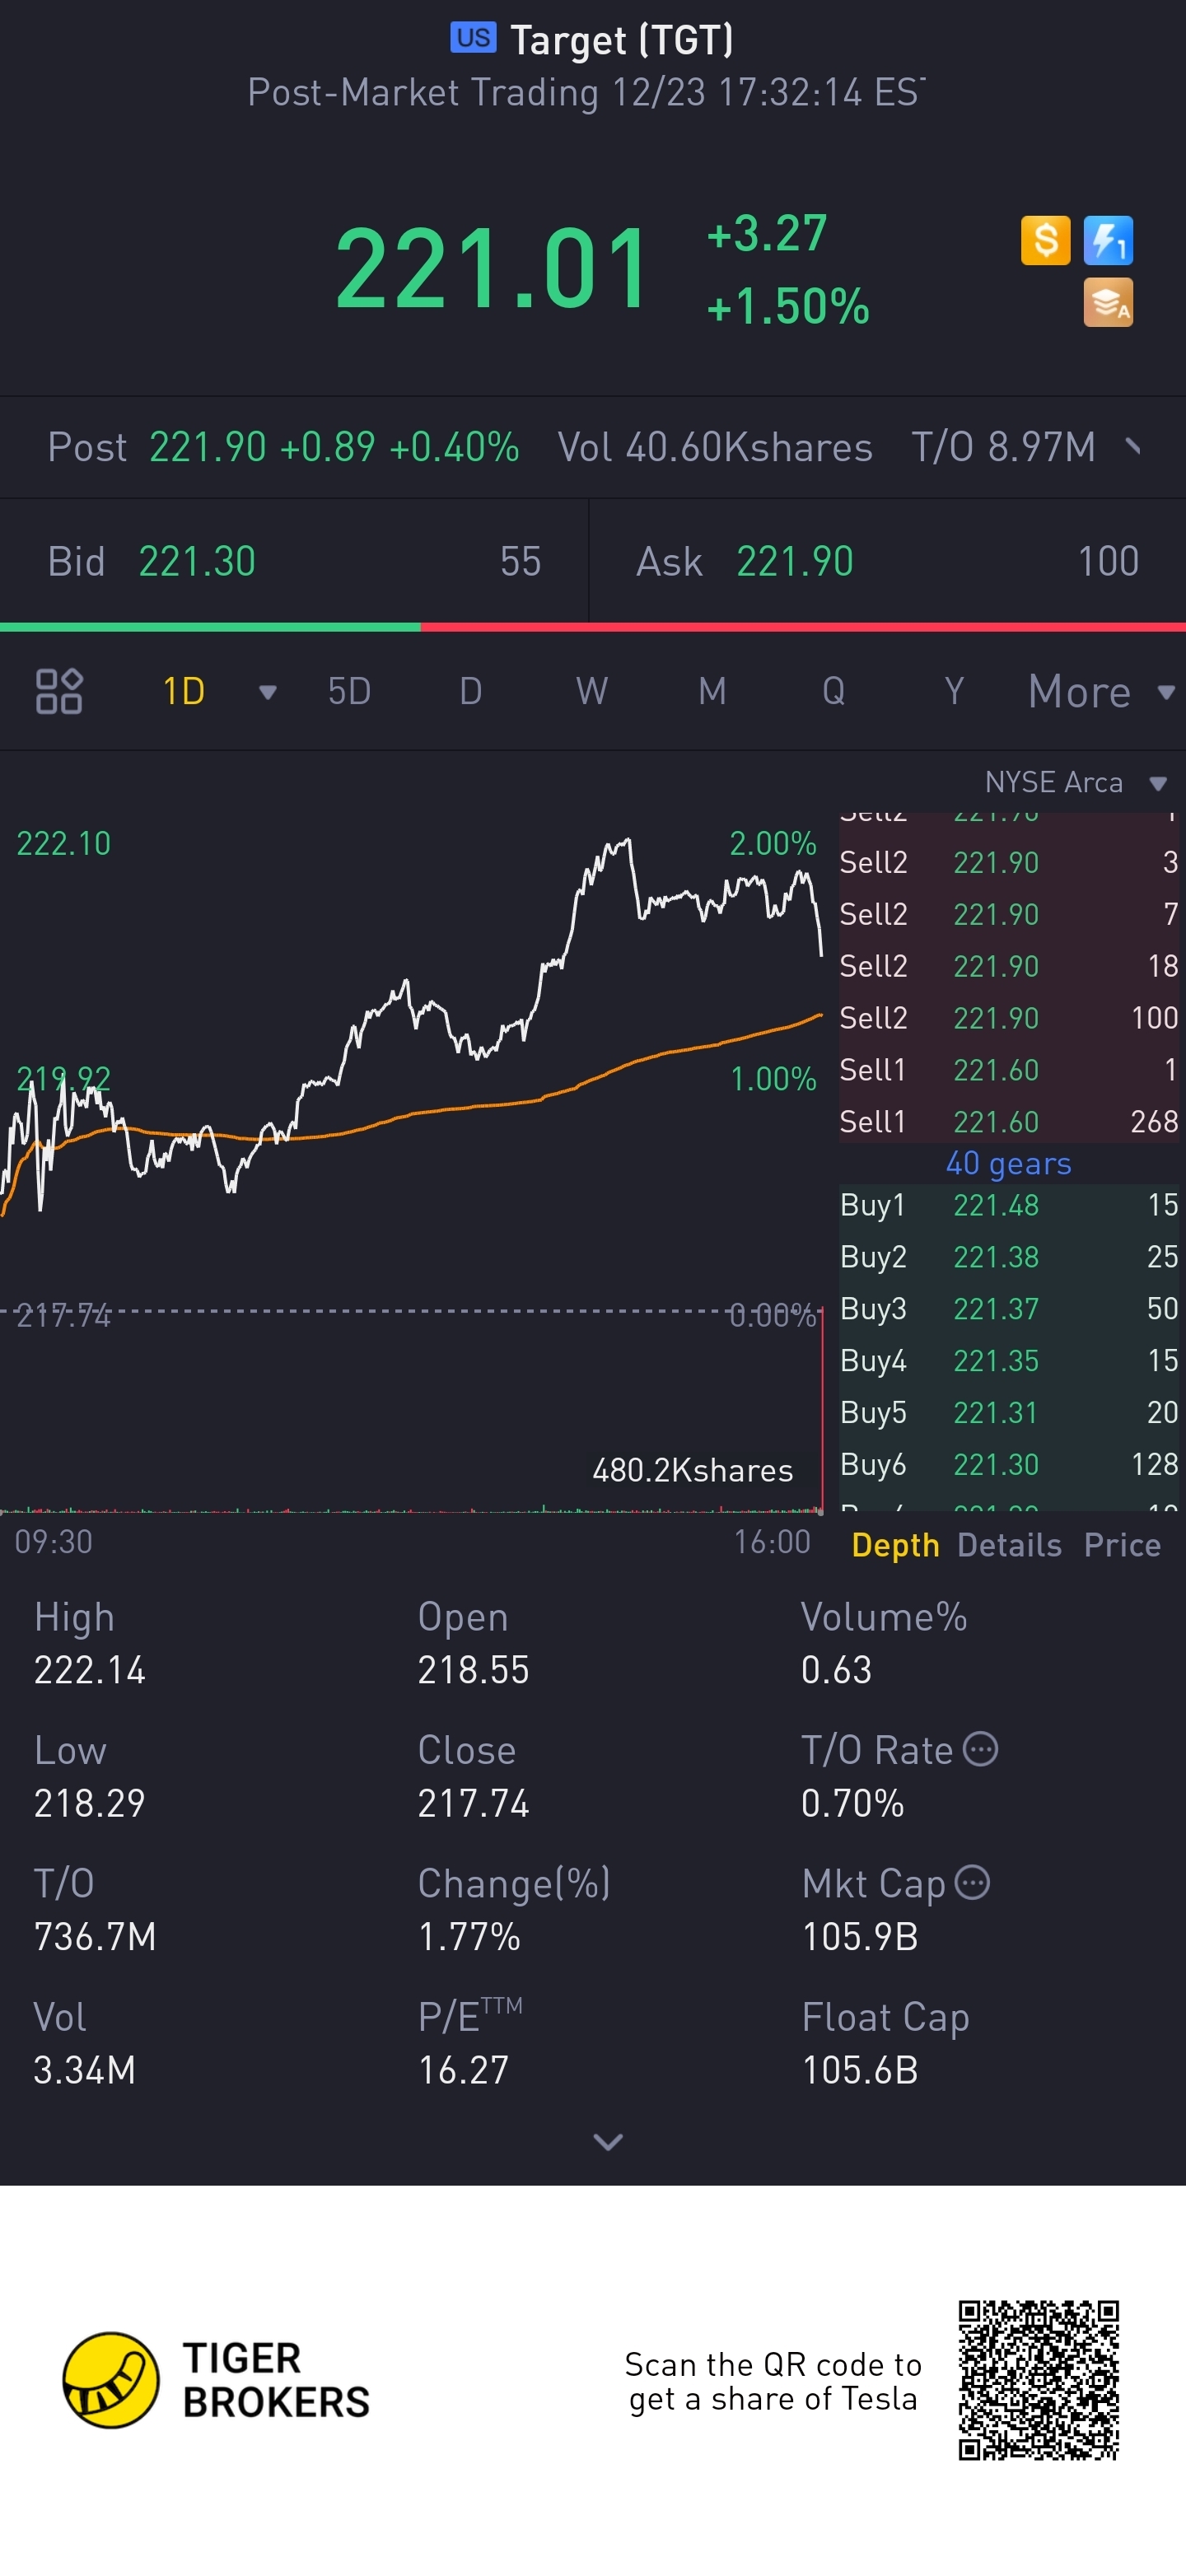Select the Buy3 221.37 order row

[x=1009, y=1309]
